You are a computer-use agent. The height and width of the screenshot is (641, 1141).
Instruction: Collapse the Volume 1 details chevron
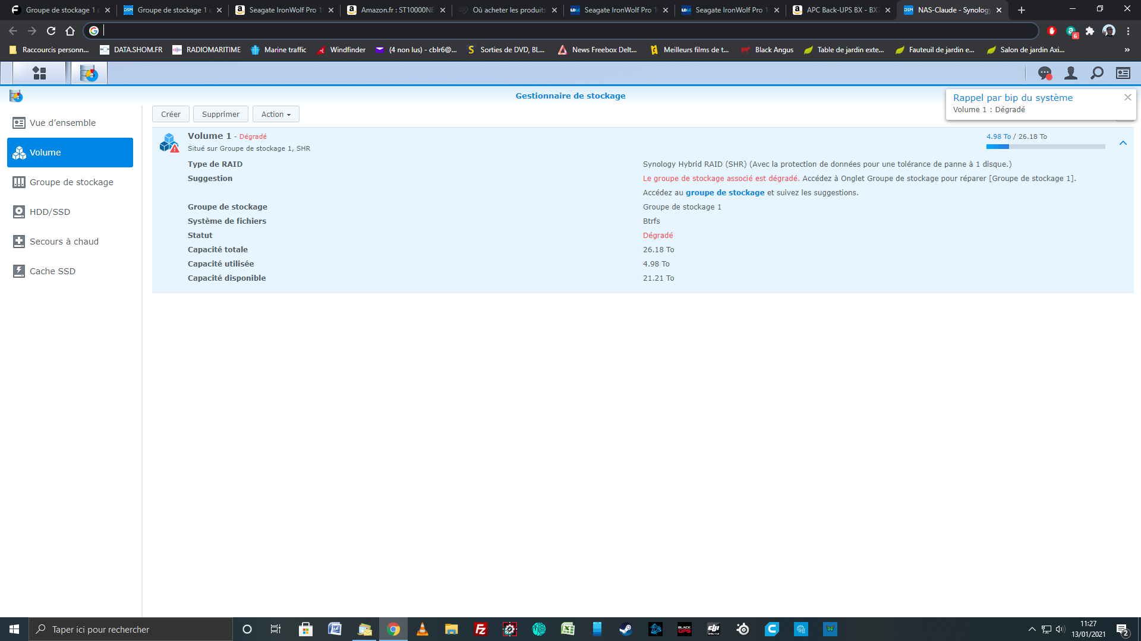click(x=1123, y=143)
